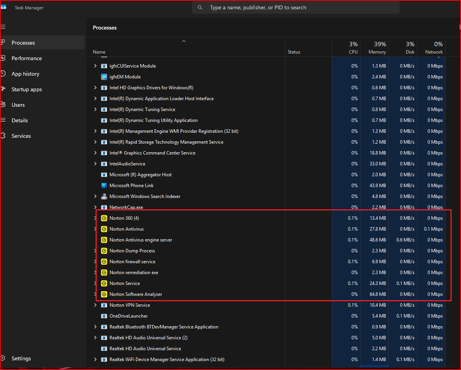Open the Users page
461x370 pixels.
43,105
